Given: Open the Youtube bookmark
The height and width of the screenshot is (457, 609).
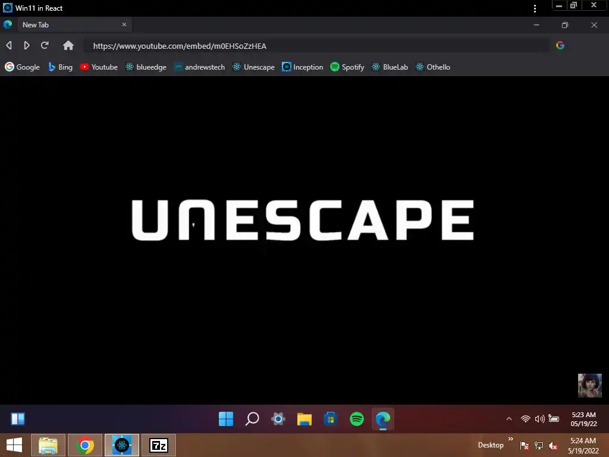Looking at the screenshot, I should tap(99, 67).
